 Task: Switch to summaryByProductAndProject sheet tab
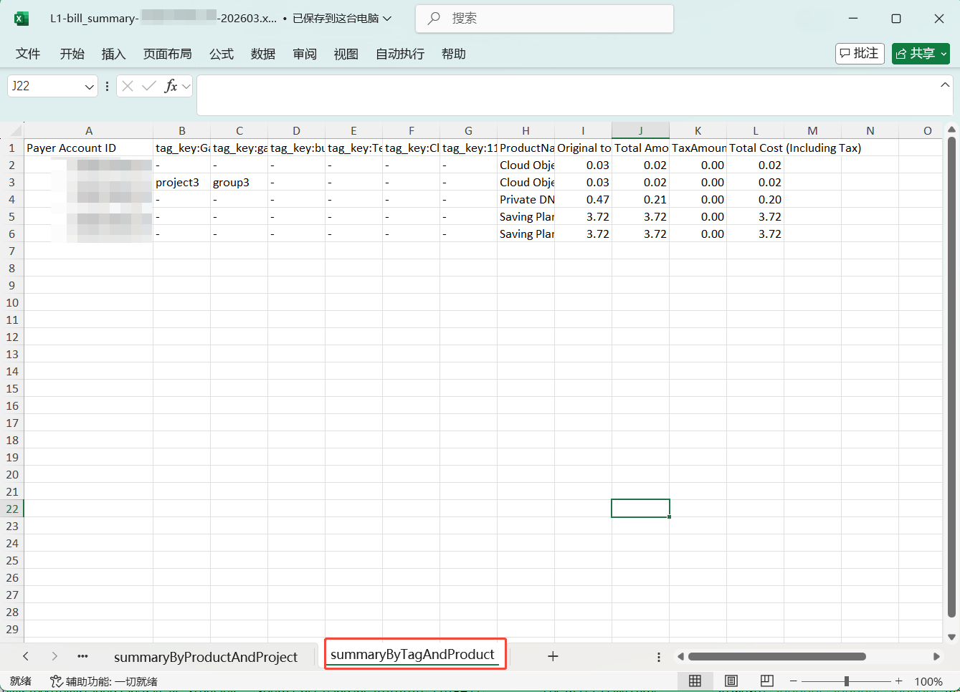tap(206, 657)
